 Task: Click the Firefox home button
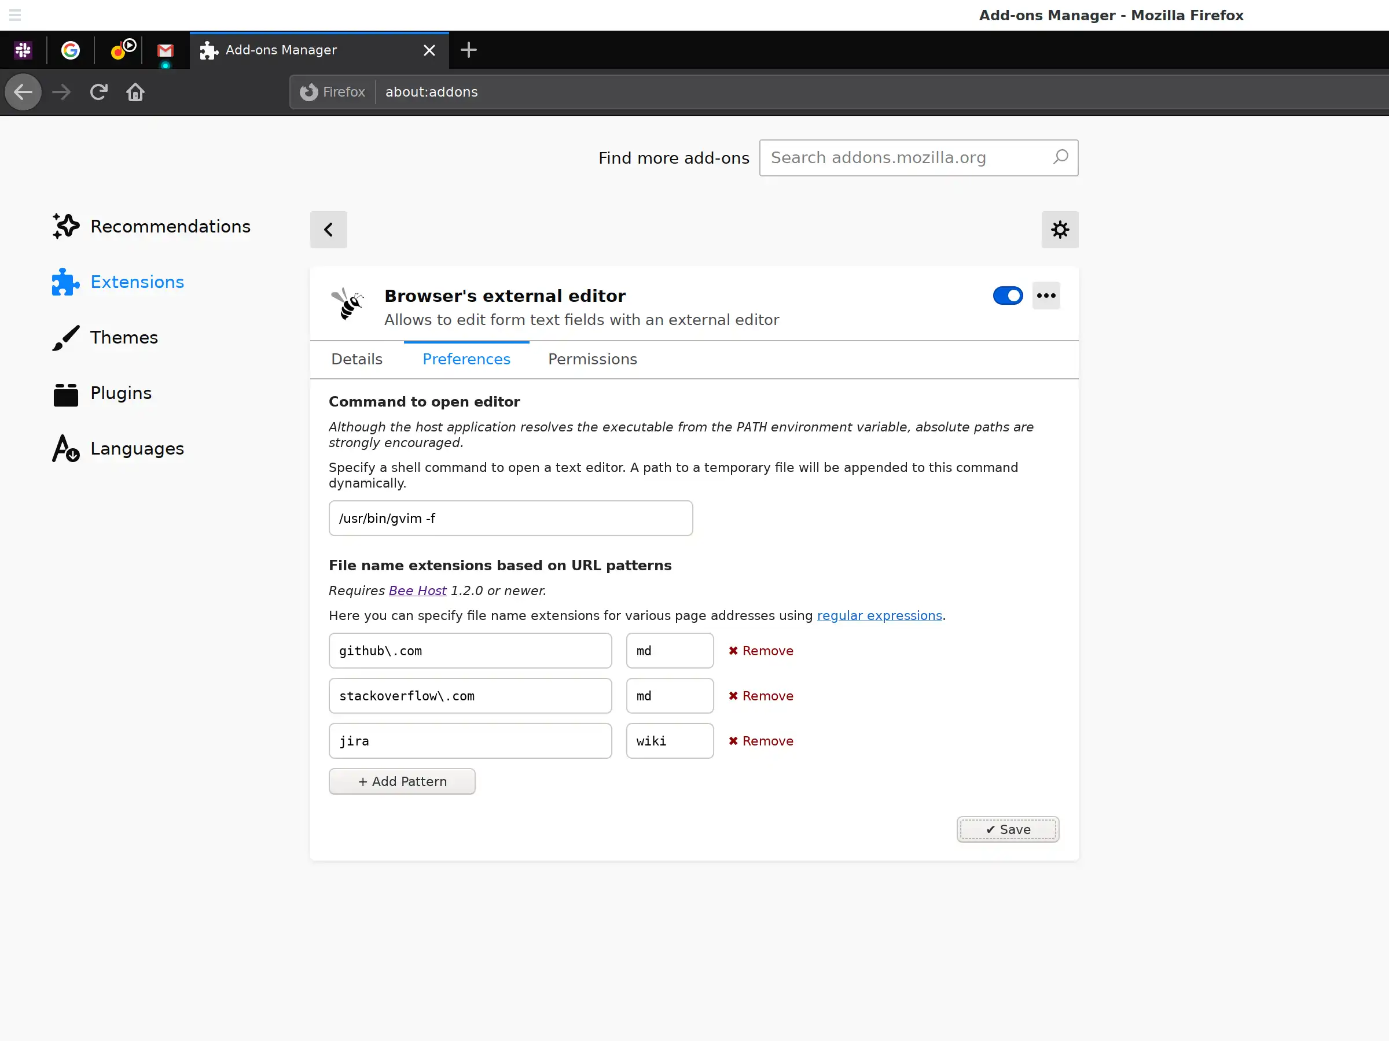click(134, 92)
